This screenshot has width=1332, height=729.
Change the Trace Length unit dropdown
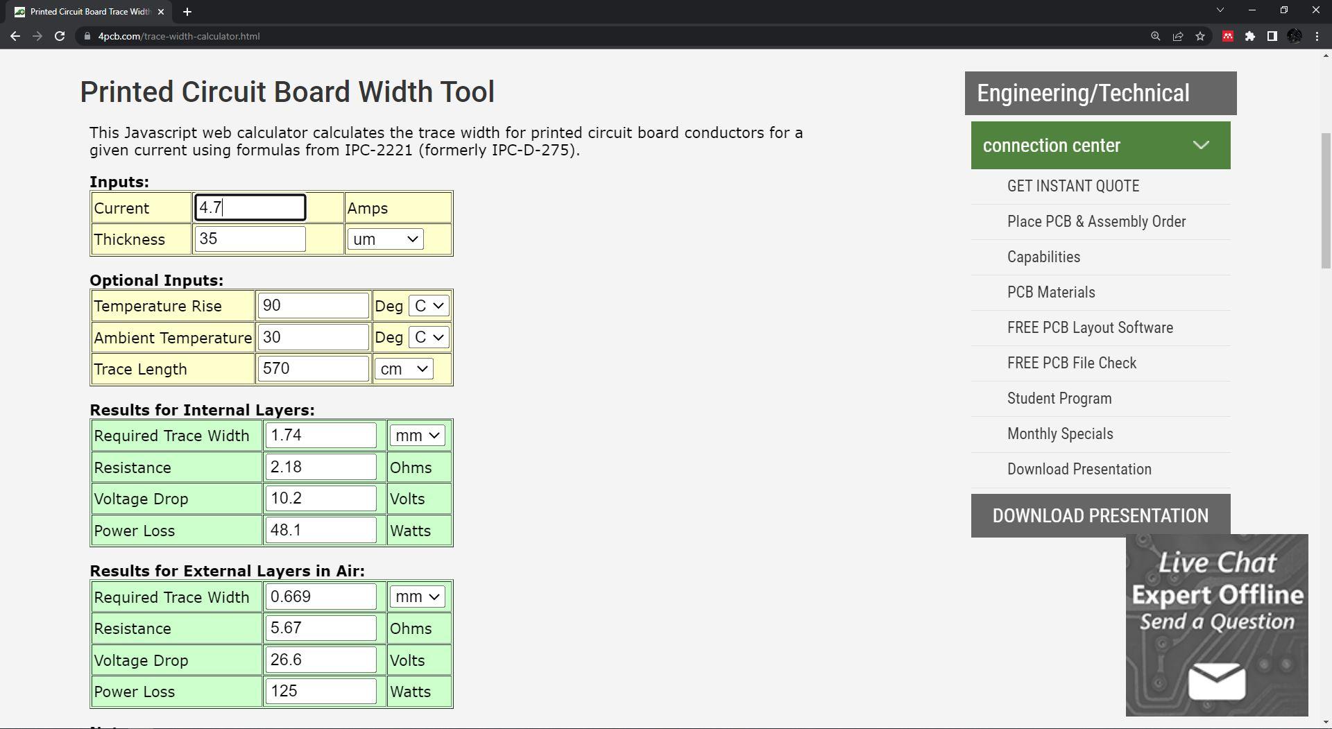point(404,369)
